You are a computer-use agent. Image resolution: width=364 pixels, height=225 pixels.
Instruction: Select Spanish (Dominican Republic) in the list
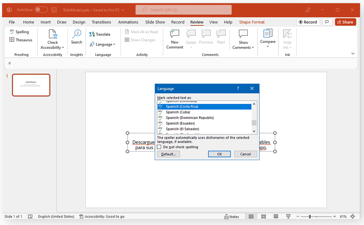204,117
